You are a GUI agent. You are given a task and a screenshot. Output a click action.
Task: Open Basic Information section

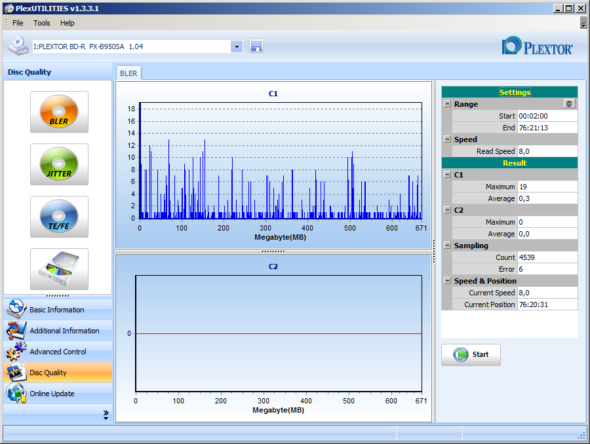coord(58,309)
